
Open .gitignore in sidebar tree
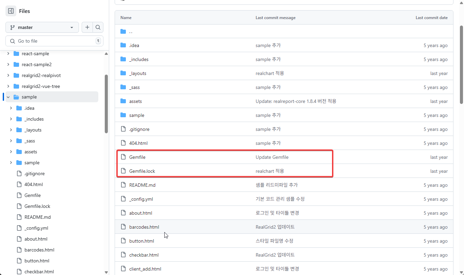(x=34, y=173)
